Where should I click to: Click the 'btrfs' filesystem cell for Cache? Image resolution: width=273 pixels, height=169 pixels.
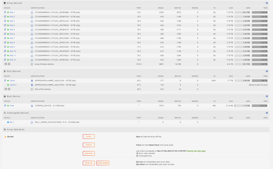[x=214, y=81]
